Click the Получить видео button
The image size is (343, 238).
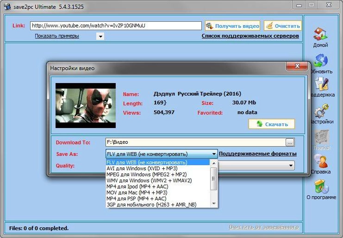pyautogui.click(x=232, y=26)
